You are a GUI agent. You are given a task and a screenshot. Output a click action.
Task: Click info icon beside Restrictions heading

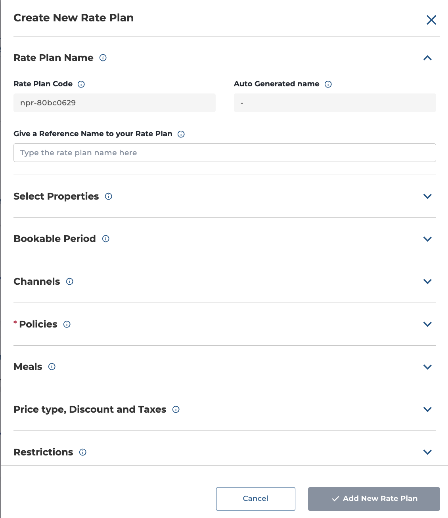pyautogui.click(x=83, y=452)
